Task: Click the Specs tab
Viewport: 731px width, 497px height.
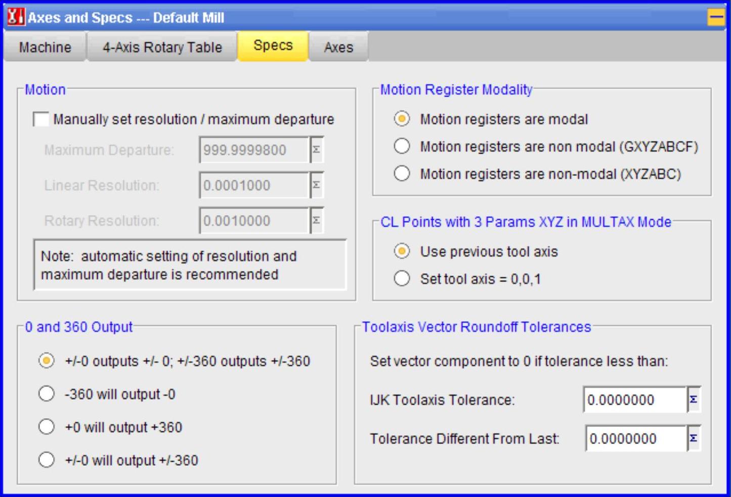Action: click(x=273, y=46)
